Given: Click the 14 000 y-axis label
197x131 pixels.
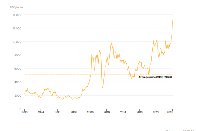Looking at the screenshot, I should pos(17,15).
